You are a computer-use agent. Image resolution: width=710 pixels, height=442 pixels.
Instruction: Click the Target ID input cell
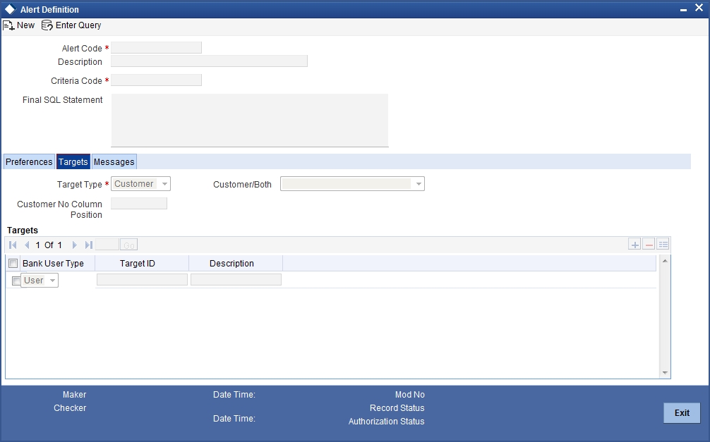click(x=142, y=280)
